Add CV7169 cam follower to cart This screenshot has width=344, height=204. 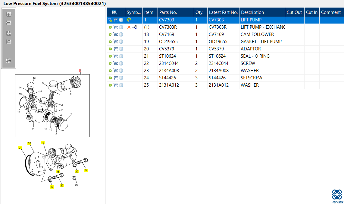[116, 34]
